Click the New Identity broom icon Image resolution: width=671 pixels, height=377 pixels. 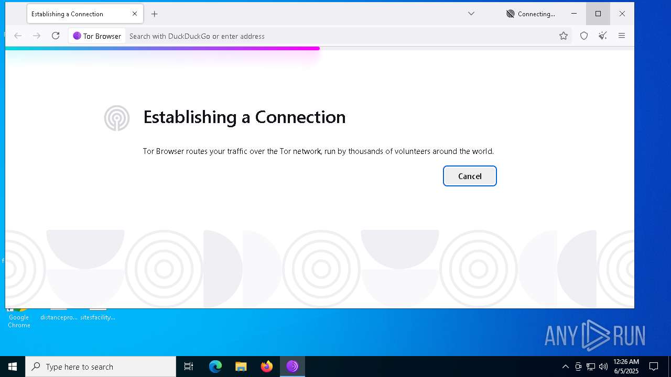(x=603, y=36)
